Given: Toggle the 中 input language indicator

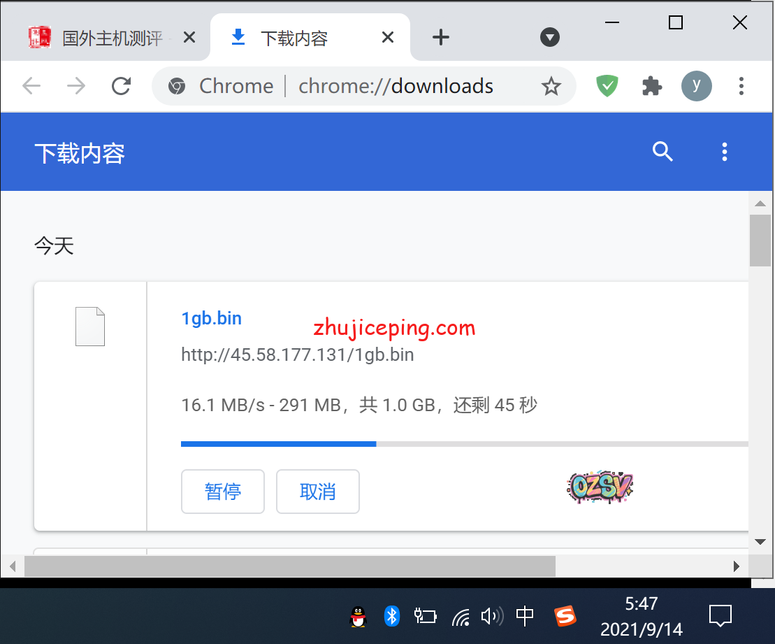Looking at the screenshot, I should [525, 616].
